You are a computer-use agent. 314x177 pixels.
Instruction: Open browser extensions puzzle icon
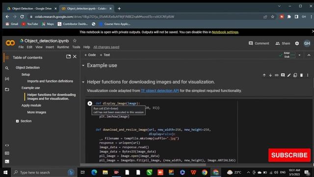pyautogui.click(x=289, y=17)
